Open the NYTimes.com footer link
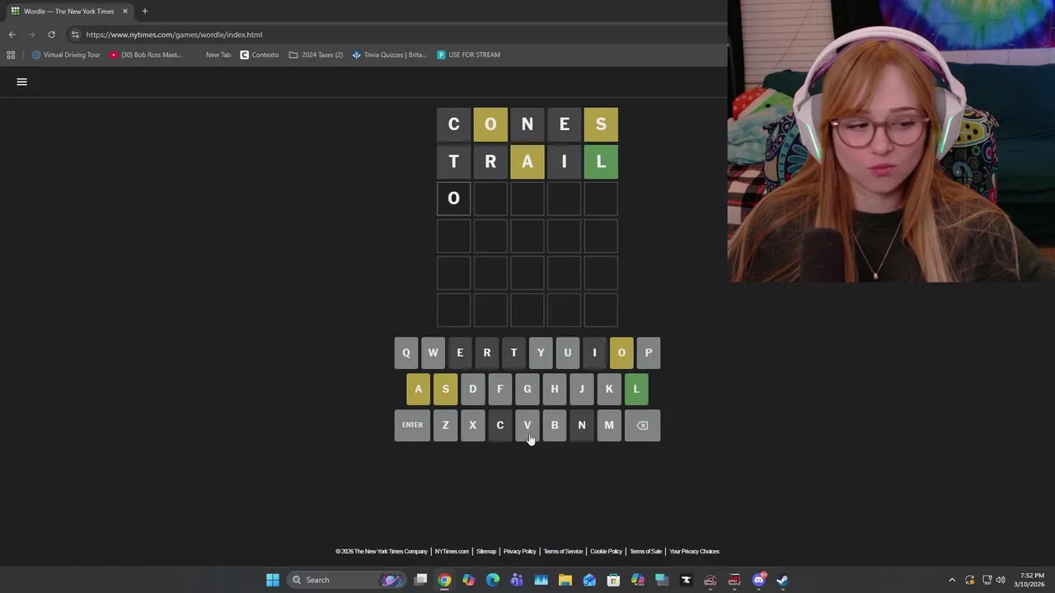This screenshot has width=1055, height=593. pos(452,552)
